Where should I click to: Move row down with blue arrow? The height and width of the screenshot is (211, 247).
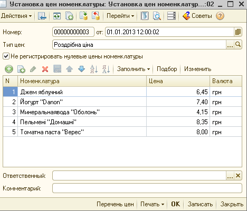click(81, 69)
